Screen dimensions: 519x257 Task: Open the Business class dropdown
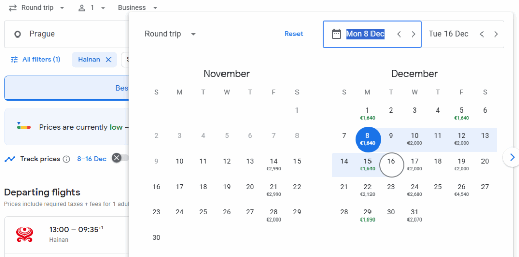(137, 8)
